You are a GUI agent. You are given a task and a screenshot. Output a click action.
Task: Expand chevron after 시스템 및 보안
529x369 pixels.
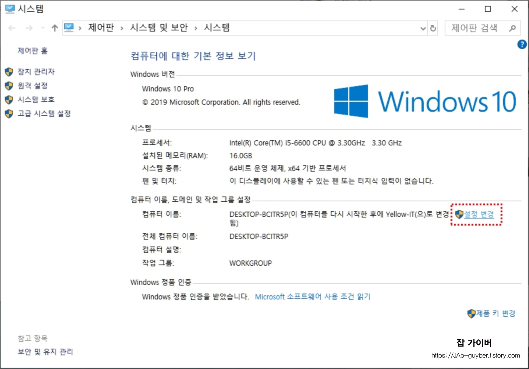[x=196, y=28]
